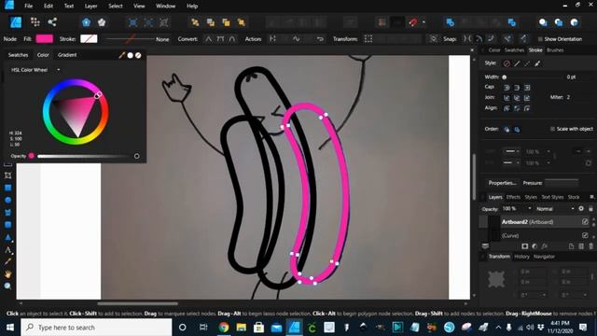This screenshot has height=336, width=597.
Task: Toggle the Scale with object checkbox
Action: point(552,129)
